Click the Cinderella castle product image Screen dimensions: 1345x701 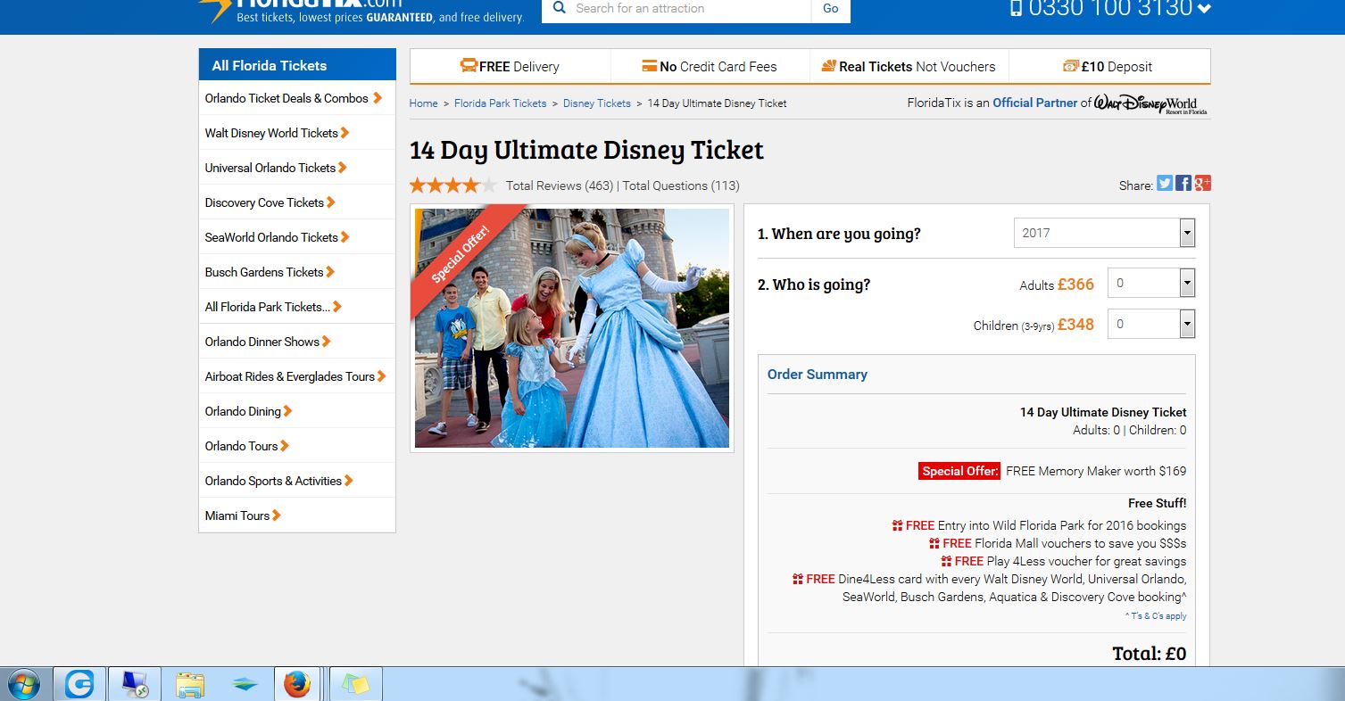(x=572, y=328)
